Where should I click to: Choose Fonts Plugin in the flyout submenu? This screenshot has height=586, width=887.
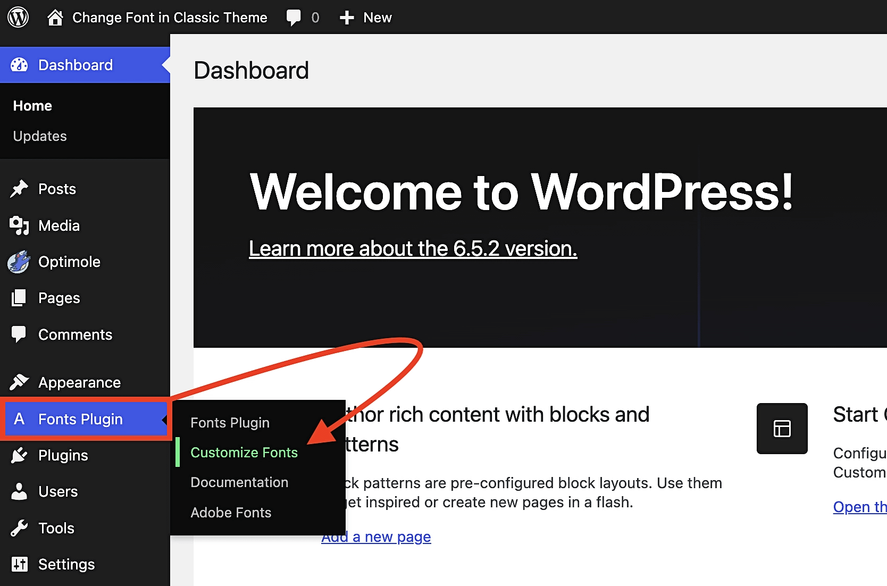click(230, 423)
